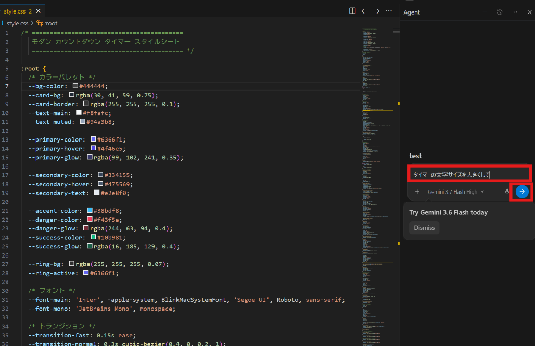Split the editor to the right
Screen dimensions: 535x346
352,11
